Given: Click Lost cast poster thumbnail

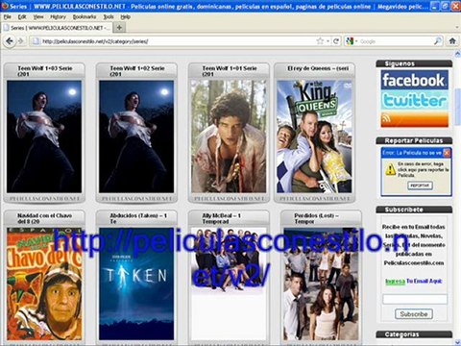Looking at the screenshot, I should (321, 284).
